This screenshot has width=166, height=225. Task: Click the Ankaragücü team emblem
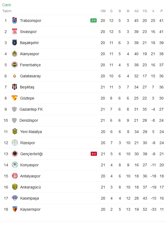point(15,187)
